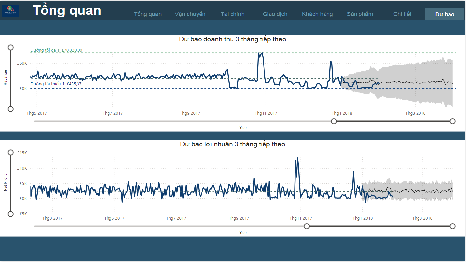Select the 'Dự báo lợi nhuận 3 tháng' chart title
This screenshot has height=262, width=466.
coord(233,144)
